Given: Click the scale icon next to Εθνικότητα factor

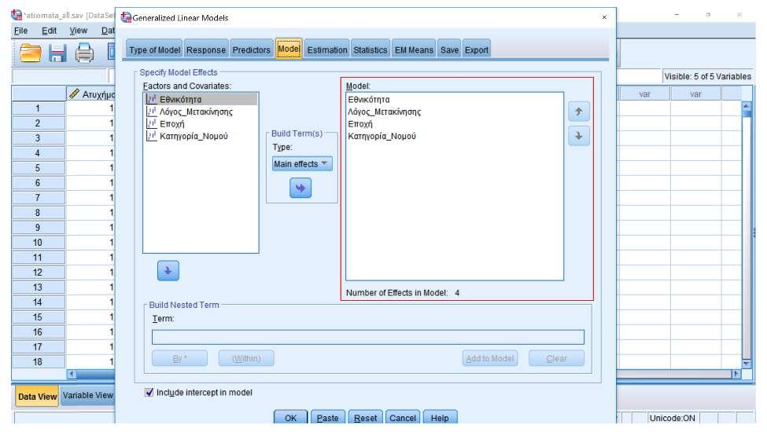Looking at the screenshot, I should tap(152, 99).
